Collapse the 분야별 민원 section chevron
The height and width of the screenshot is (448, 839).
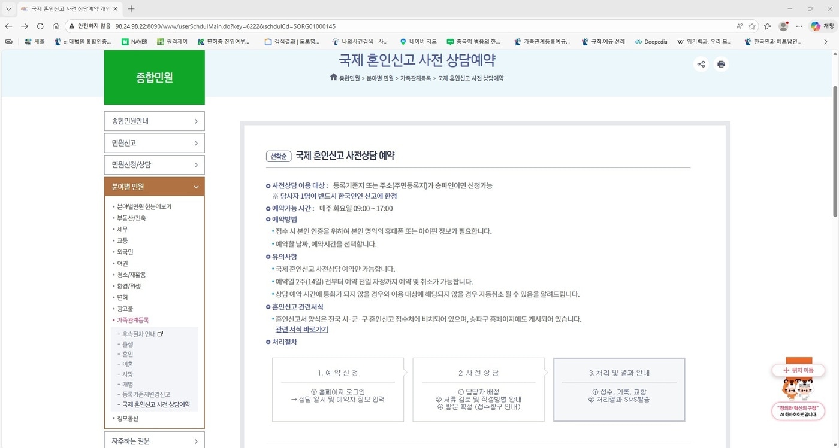click(x=196, y=186)
